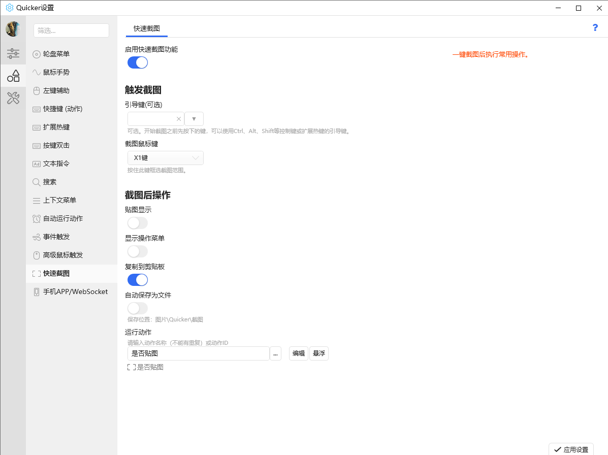Enable the 显示操作菜单 switch
Viewport: 608px width, 455px height.
tap(138, 251)
